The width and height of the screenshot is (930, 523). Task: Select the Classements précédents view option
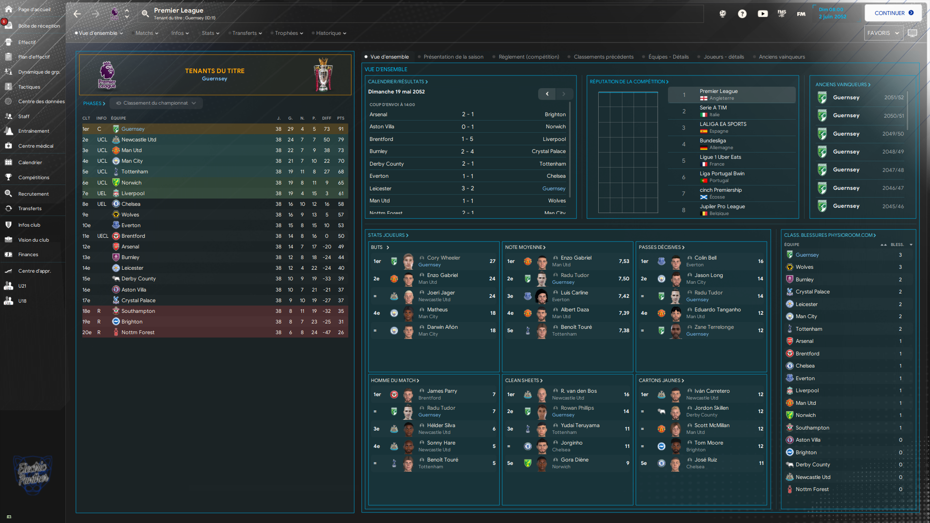tap(603, 57)
